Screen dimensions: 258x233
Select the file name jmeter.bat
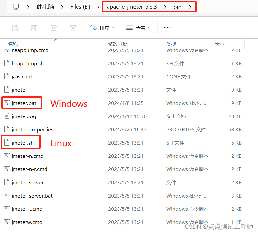24,103
